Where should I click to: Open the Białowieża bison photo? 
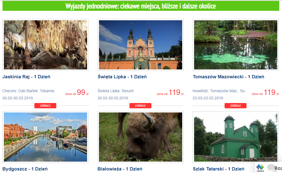click(x=141, y=137)
